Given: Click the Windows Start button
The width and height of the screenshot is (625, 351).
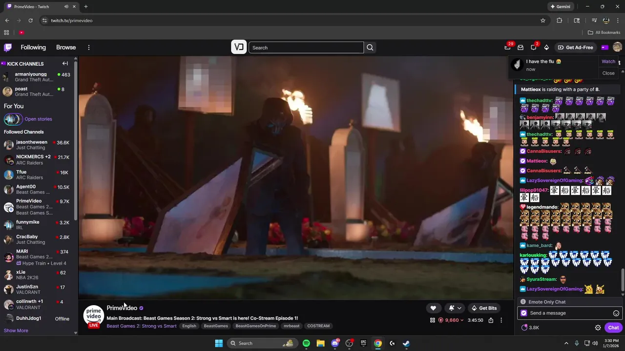Looking at the screenshot, I should (219, 343).
